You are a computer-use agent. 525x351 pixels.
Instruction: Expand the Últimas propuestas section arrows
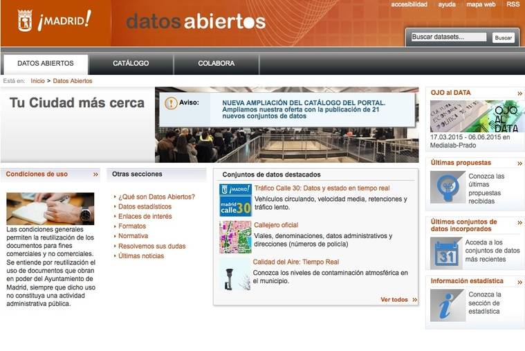point(519,163)
